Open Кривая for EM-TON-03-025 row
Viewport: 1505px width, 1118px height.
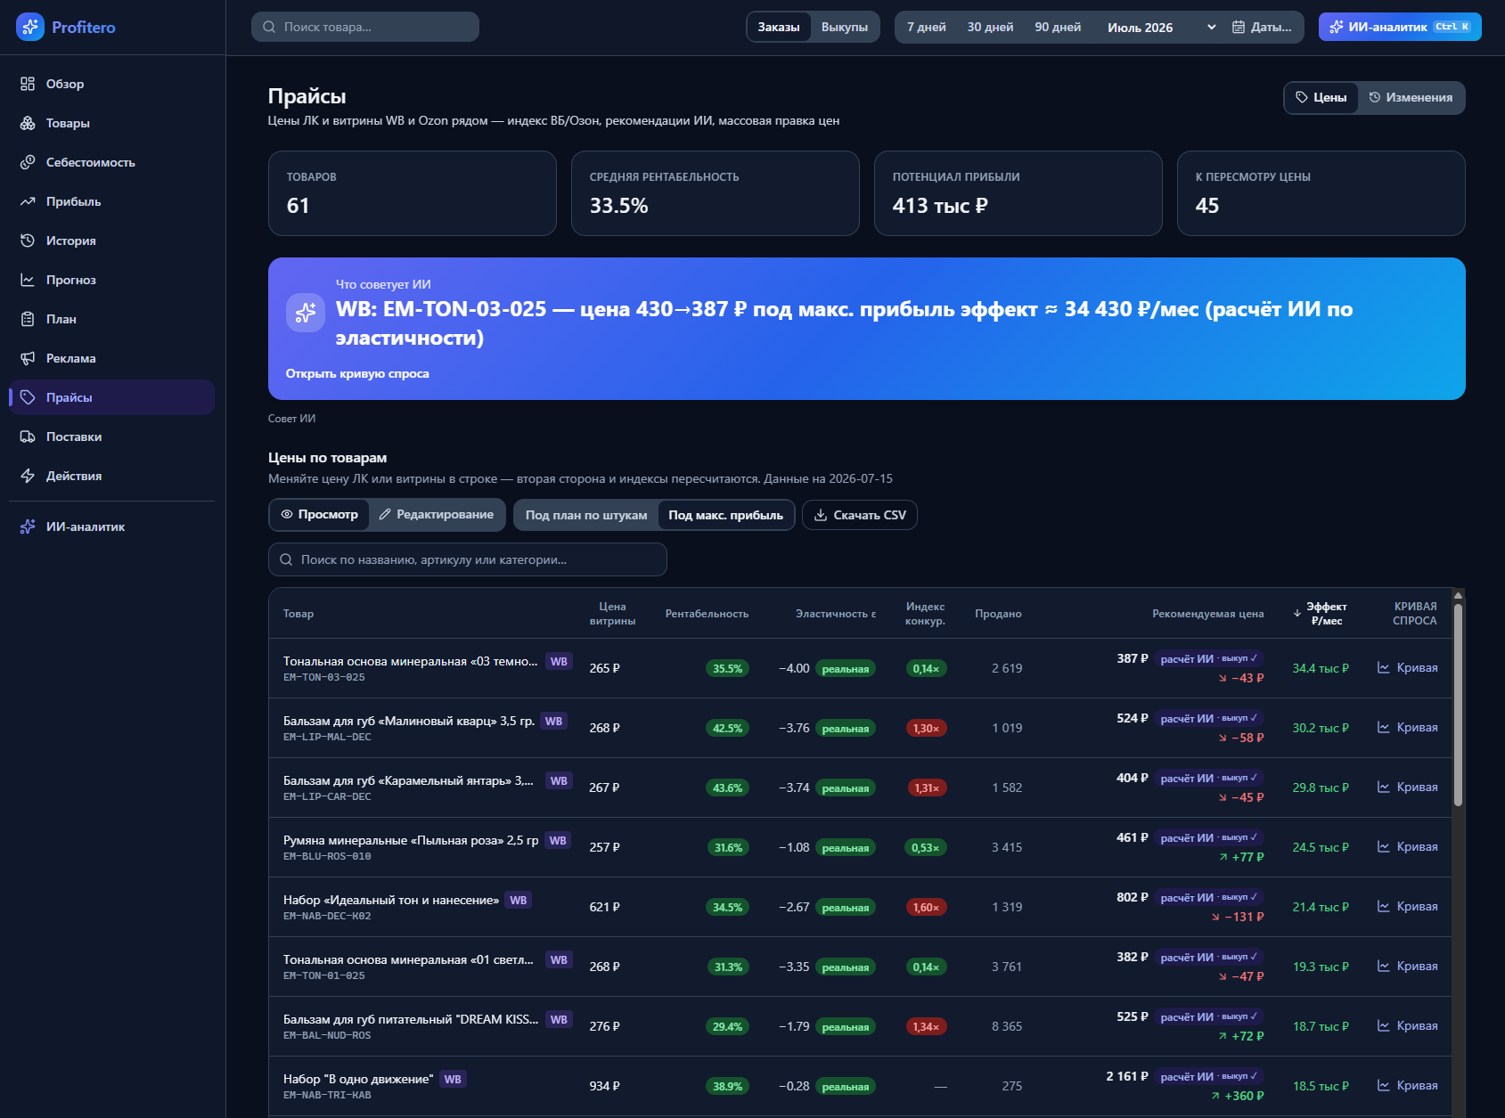[x=1408, y=668]
